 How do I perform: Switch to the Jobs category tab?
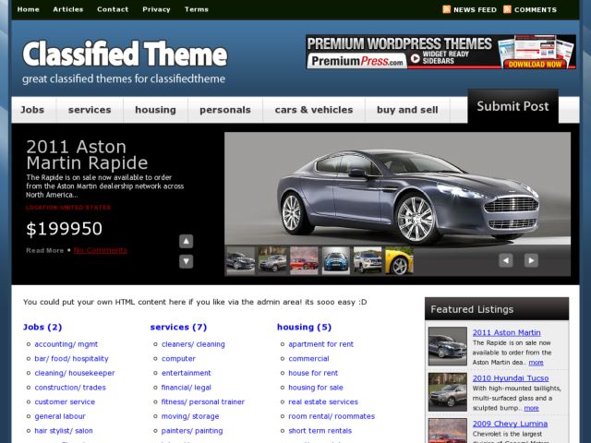pyautogui.click(x=32, y=110)
